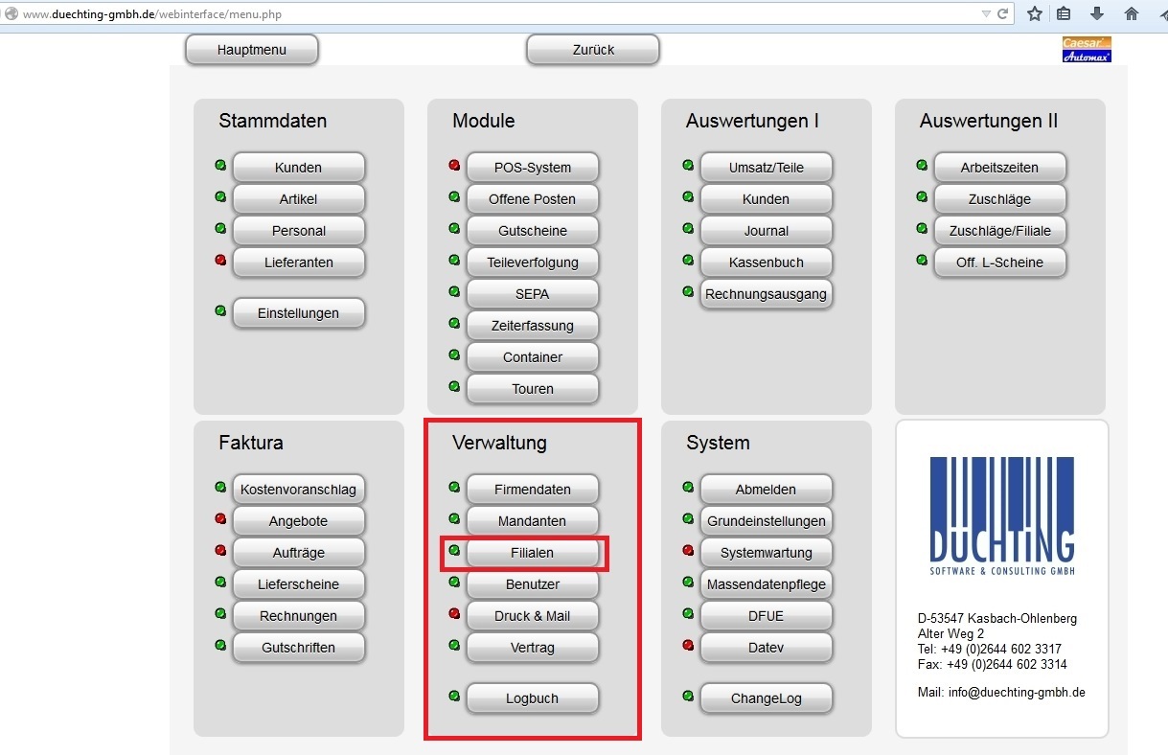Open the SEPA module
Viewport: 1168px width, 755px height.
(x=532, y=293)
